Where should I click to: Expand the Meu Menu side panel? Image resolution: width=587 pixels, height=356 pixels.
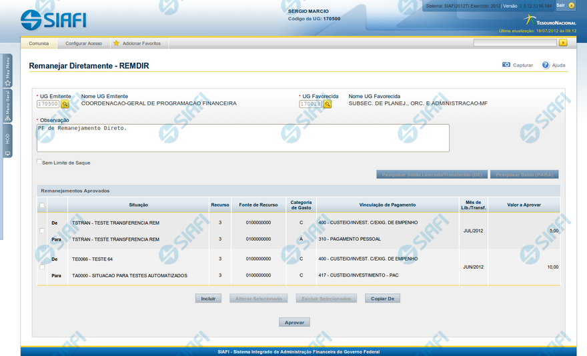coord(7,70)
